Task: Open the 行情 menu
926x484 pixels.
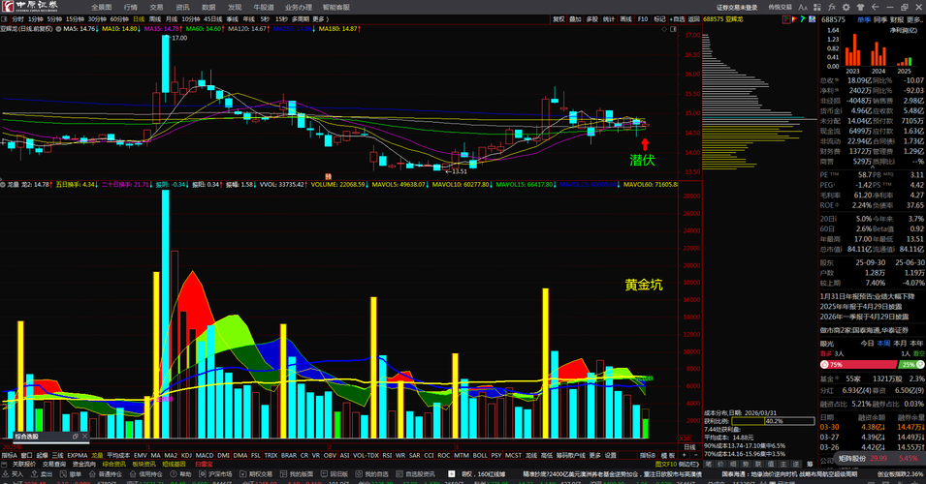Action: point(131,7)
